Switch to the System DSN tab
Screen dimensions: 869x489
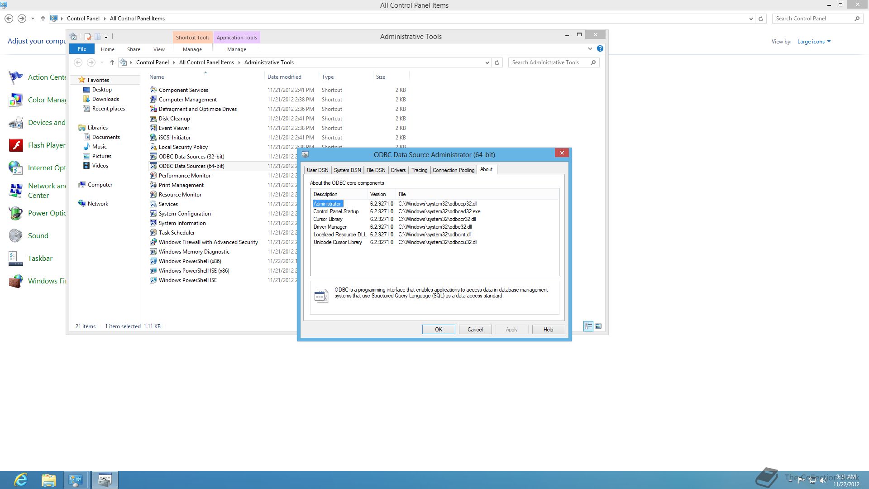pos(347,170)
